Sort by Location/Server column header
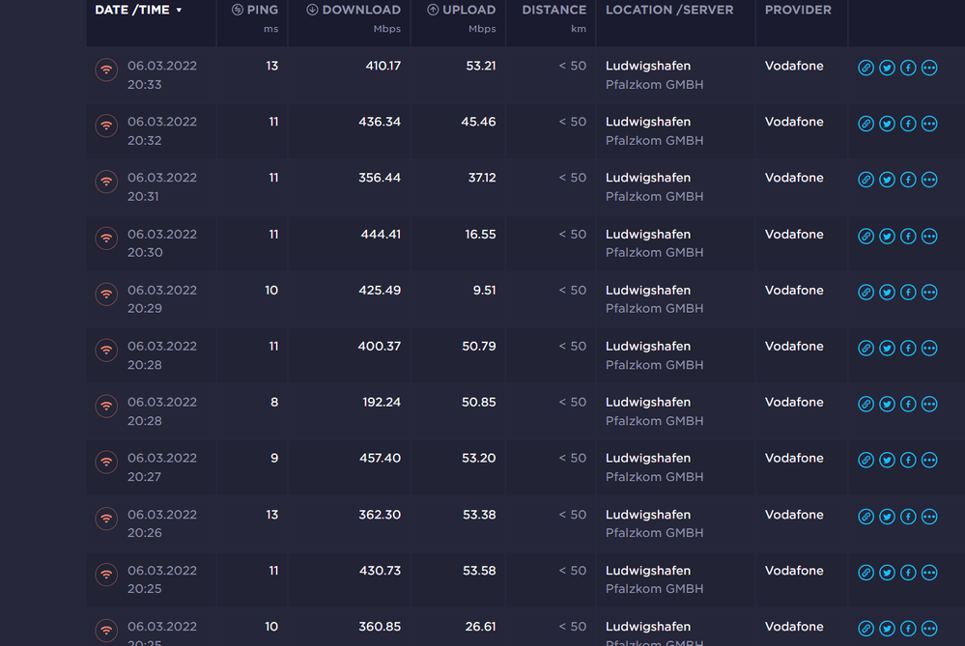Image resolution: width=965 pixels, height=646 pixels. click(669, 10)
